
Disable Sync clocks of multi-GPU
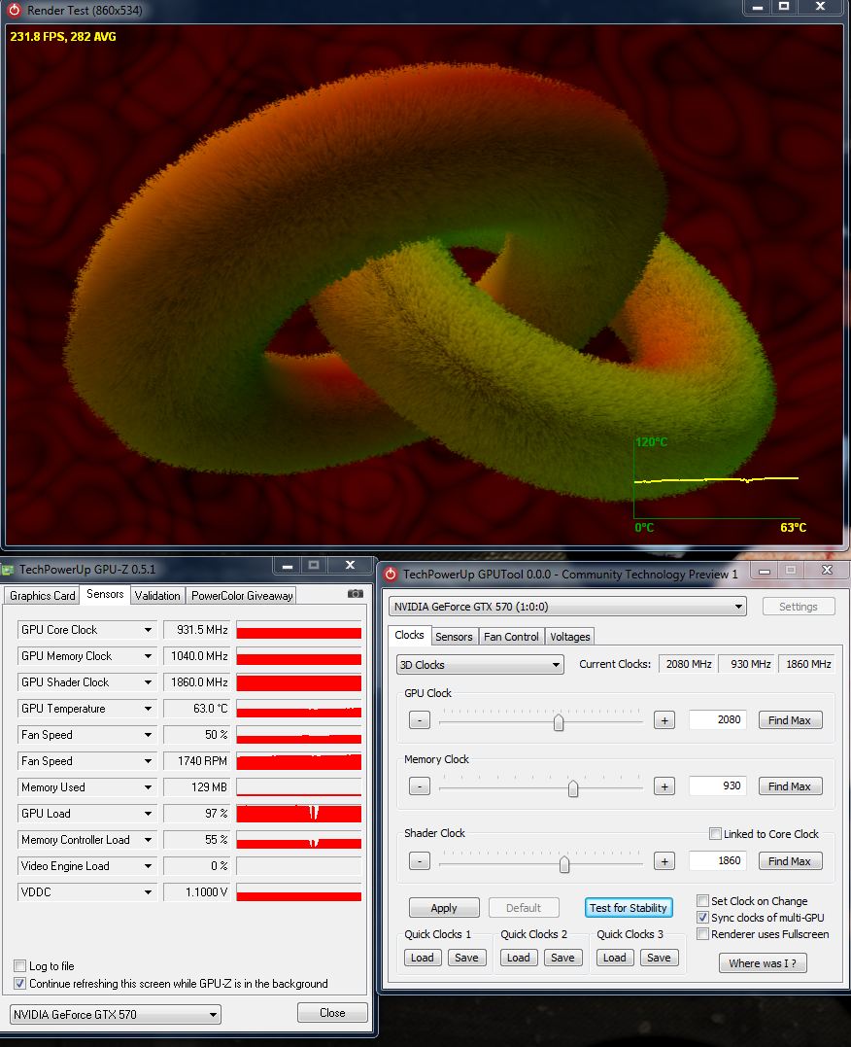pyautogui.click(x=702, y=918)
